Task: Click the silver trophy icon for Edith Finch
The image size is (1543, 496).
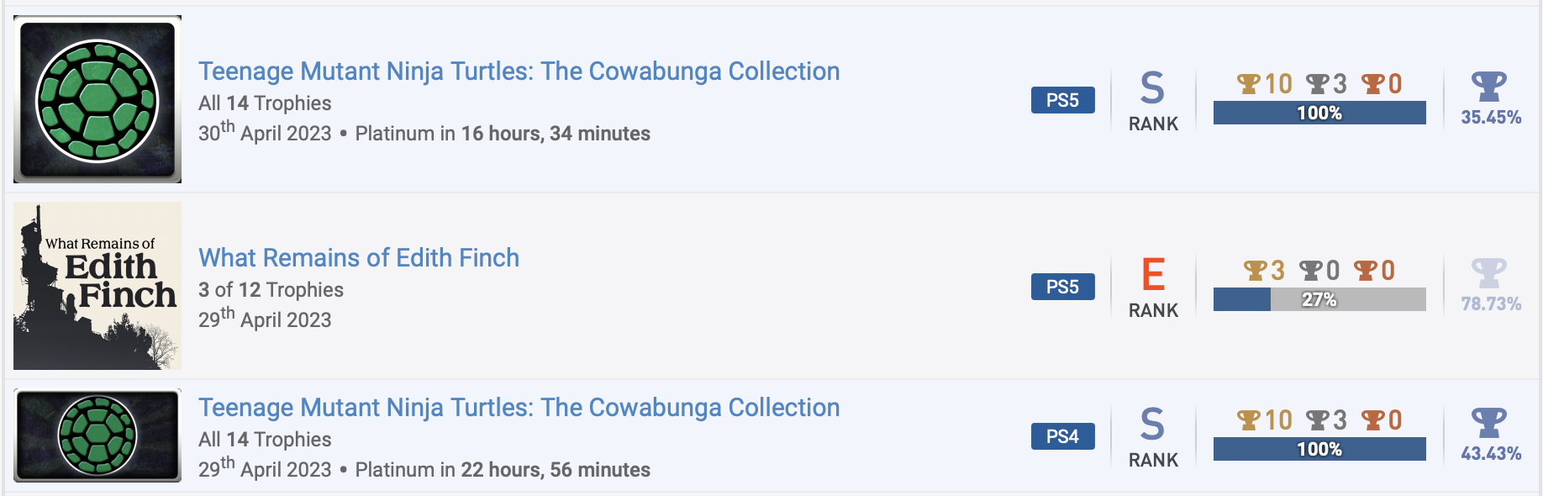Action: coord(1310,271)
